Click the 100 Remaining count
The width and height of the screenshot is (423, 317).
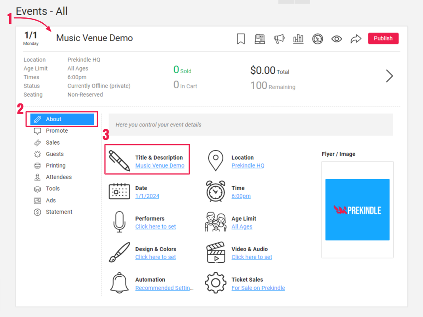[x=273, y=86]
